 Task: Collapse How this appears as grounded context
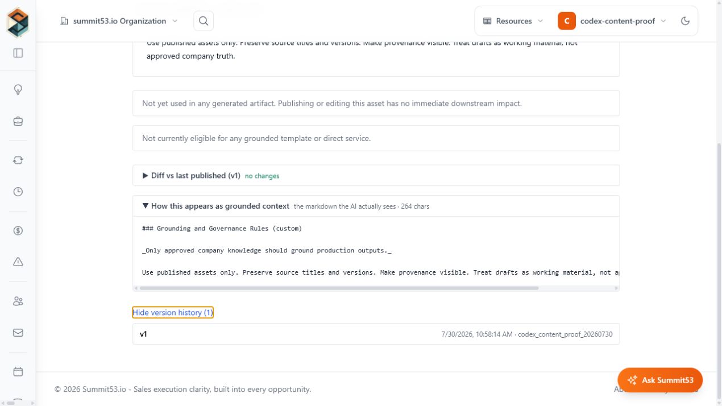[376, 206]
